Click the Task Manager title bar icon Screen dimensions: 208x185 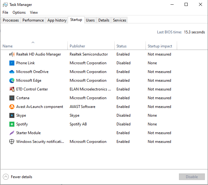click(x=5, y=5)
